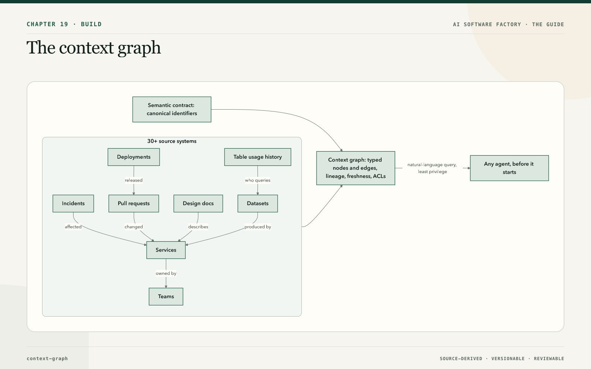Select the Datasets node

point(258,204)
